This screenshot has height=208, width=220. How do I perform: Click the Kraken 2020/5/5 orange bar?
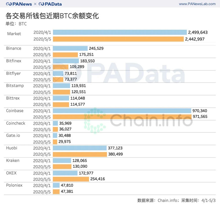[62, 166]
